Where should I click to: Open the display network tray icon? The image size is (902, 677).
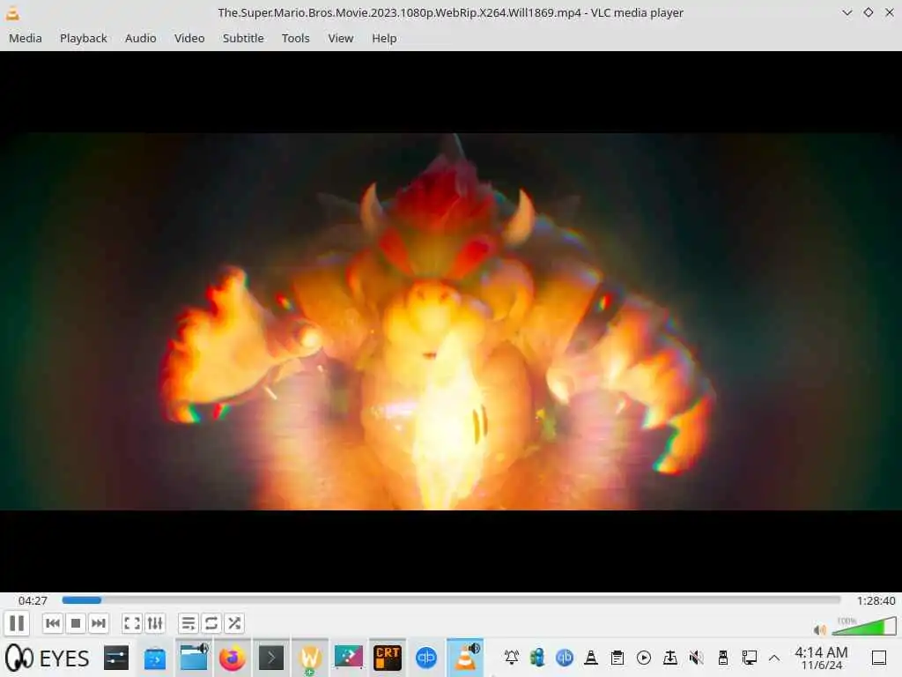point(749,658)
